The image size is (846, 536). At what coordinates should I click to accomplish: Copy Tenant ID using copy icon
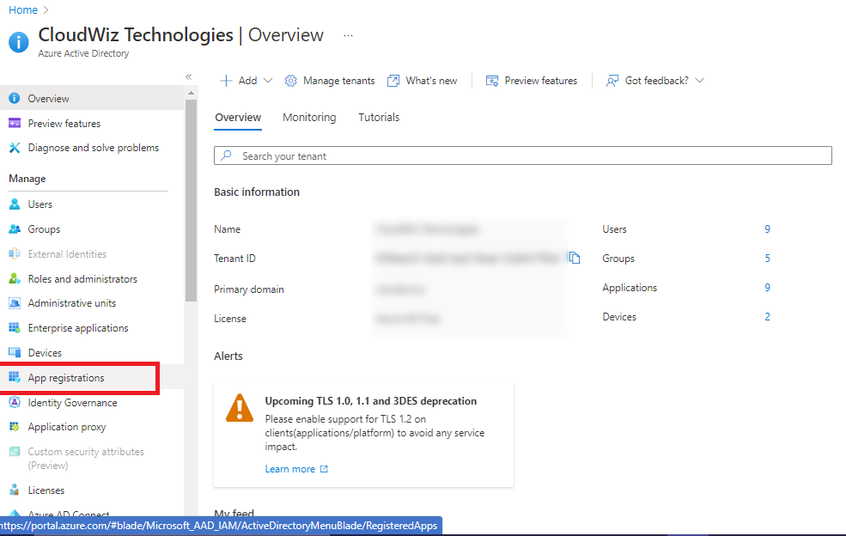coord(575,258)
